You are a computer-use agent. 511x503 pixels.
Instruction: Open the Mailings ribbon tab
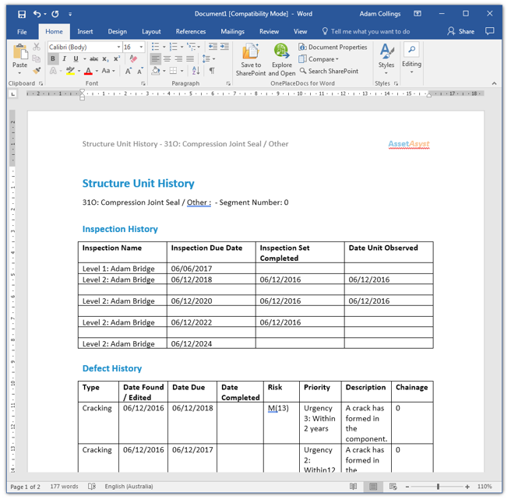232,32
